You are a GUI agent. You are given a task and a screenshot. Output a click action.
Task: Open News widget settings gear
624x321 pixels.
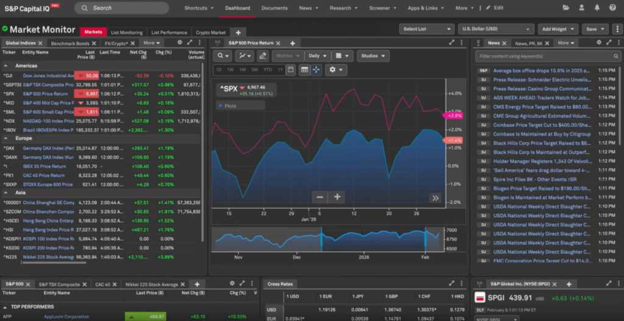click(599, 43)
